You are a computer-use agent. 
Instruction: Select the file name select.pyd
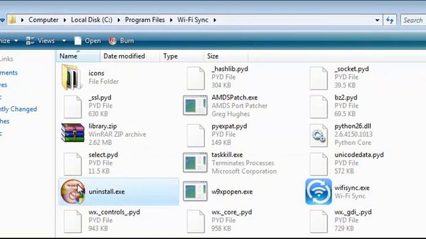pyautogui.click(x=103, y=155)
